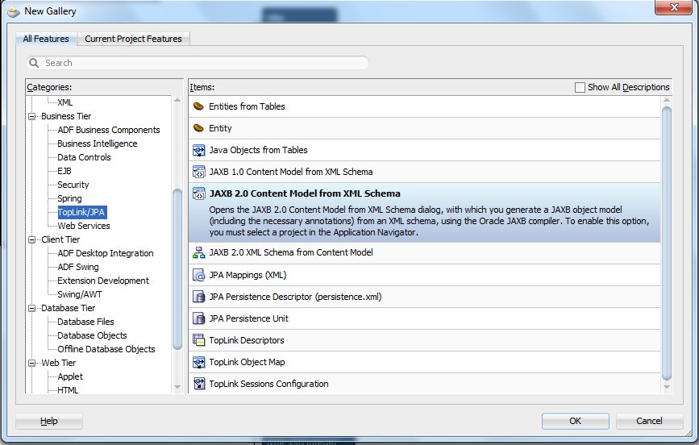Select the Web Tier label
The width and height of the screenshot is (699, 445).
click(58, 363)
